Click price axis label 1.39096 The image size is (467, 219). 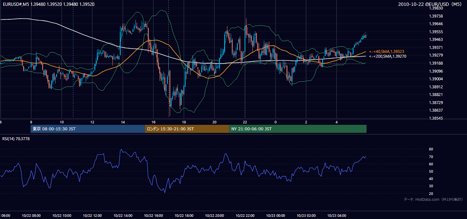coord(436,71)
